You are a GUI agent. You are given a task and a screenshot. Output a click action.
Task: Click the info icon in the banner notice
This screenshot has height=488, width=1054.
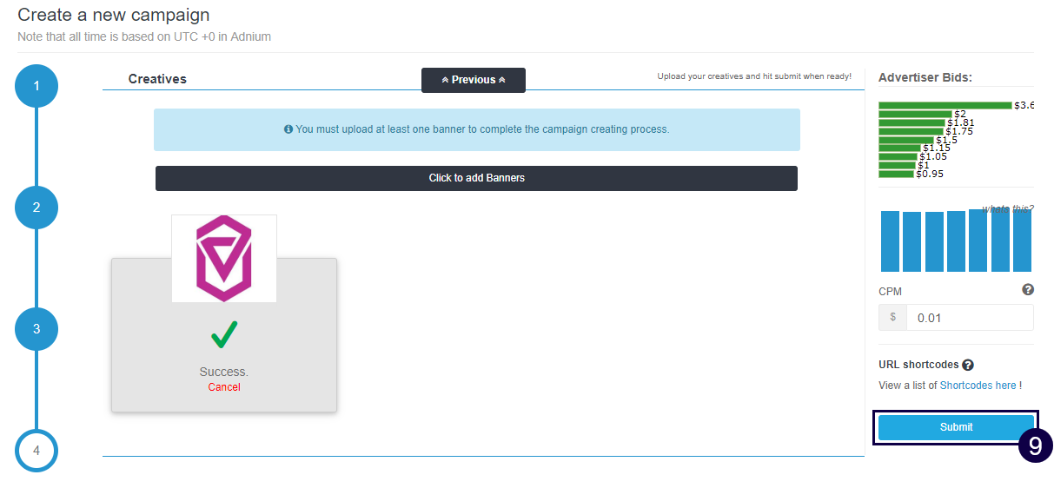click(288, 129)
